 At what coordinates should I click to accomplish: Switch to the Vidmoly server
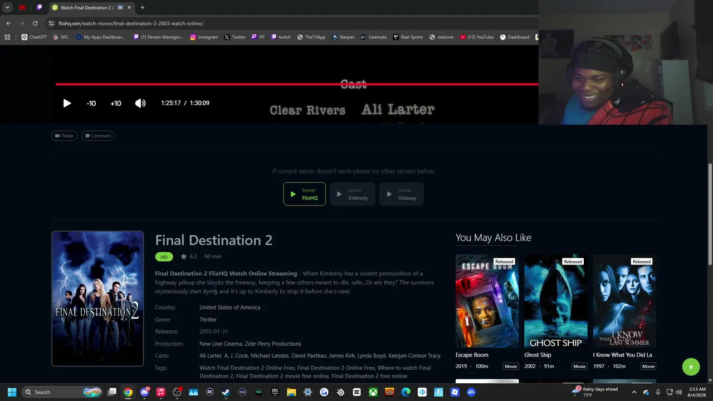(x=352, y=194)
